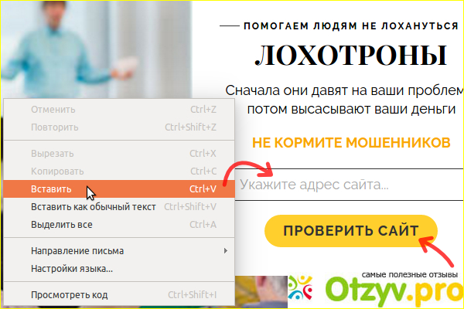Click the Повторить menu entry
Screen dimensions: 464x309
pos(54,127)
